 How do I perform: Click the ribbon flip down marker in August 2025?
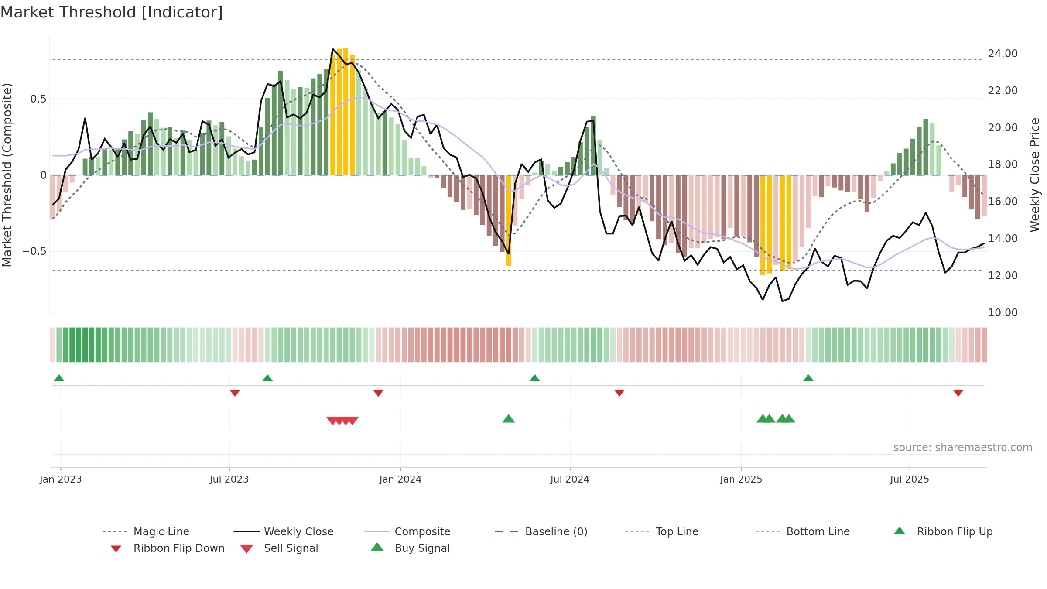point(958,393)
